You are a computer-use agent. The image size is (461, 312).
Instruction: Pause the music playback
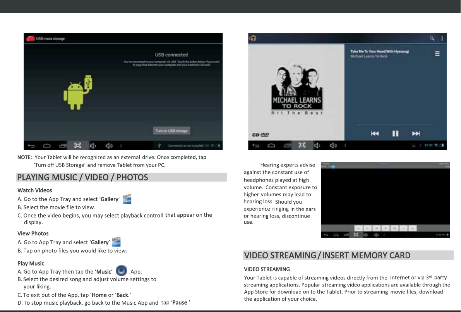tap(396, 134)
